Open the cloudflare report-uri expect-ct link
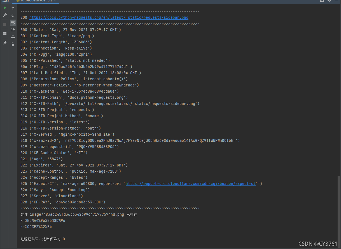Viewport: 341px width, 249px height. coord(191,184)
